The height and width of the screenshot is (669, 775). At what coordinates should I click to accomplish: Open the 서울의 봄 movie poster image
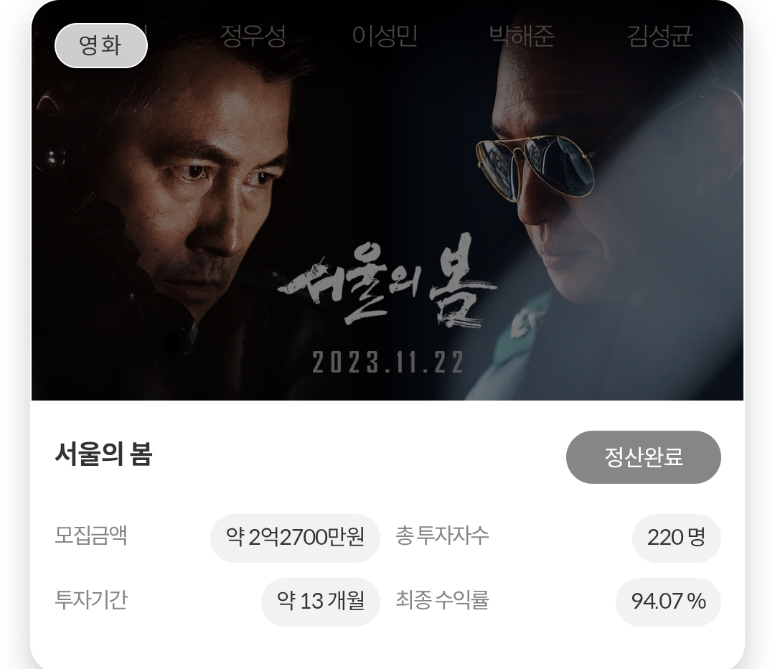click(x=387, y=200)
